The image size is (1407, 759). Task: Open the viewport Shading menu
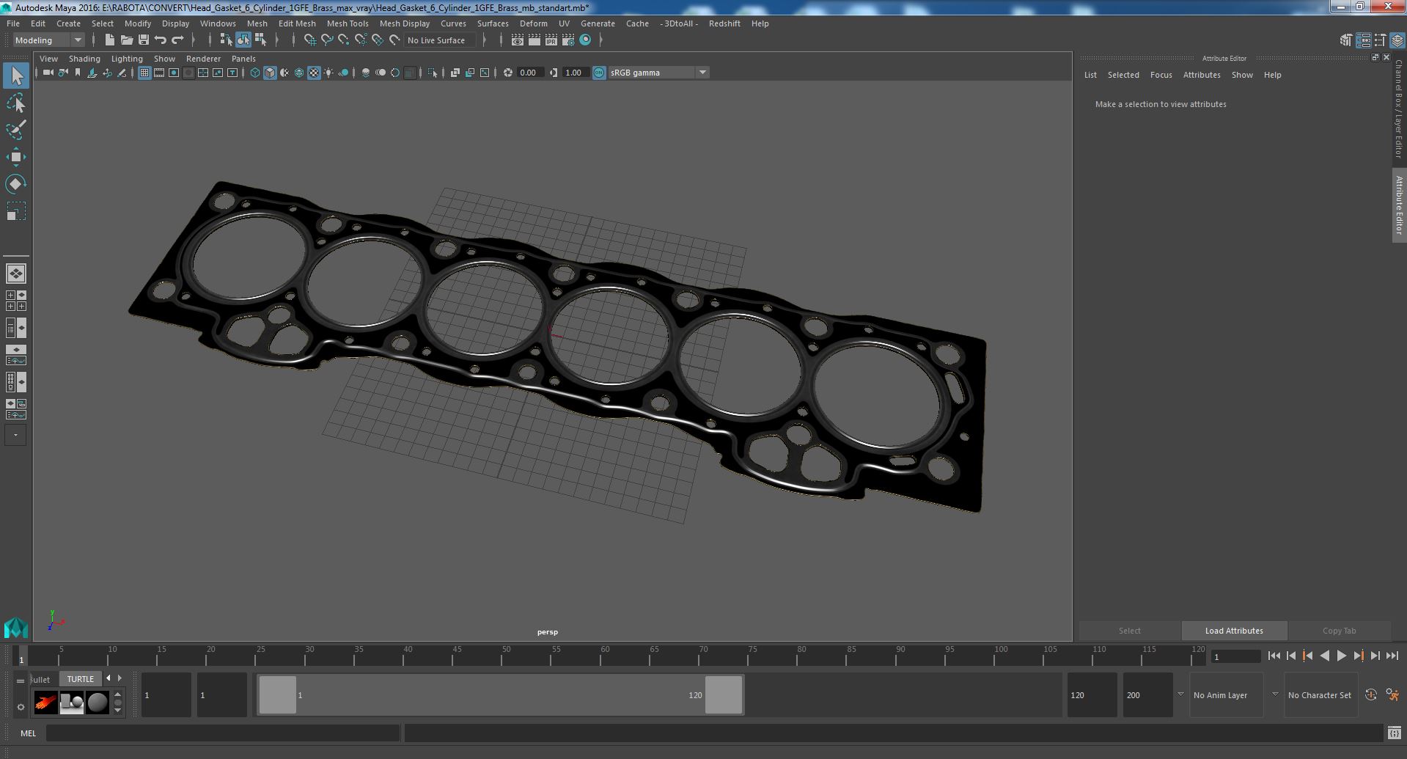point(84,59)
